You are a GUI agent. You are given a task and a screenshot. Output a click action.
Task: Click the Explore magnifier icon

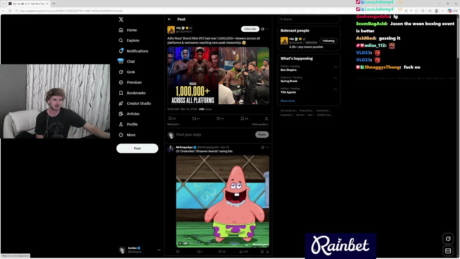[x=121, y=41]
